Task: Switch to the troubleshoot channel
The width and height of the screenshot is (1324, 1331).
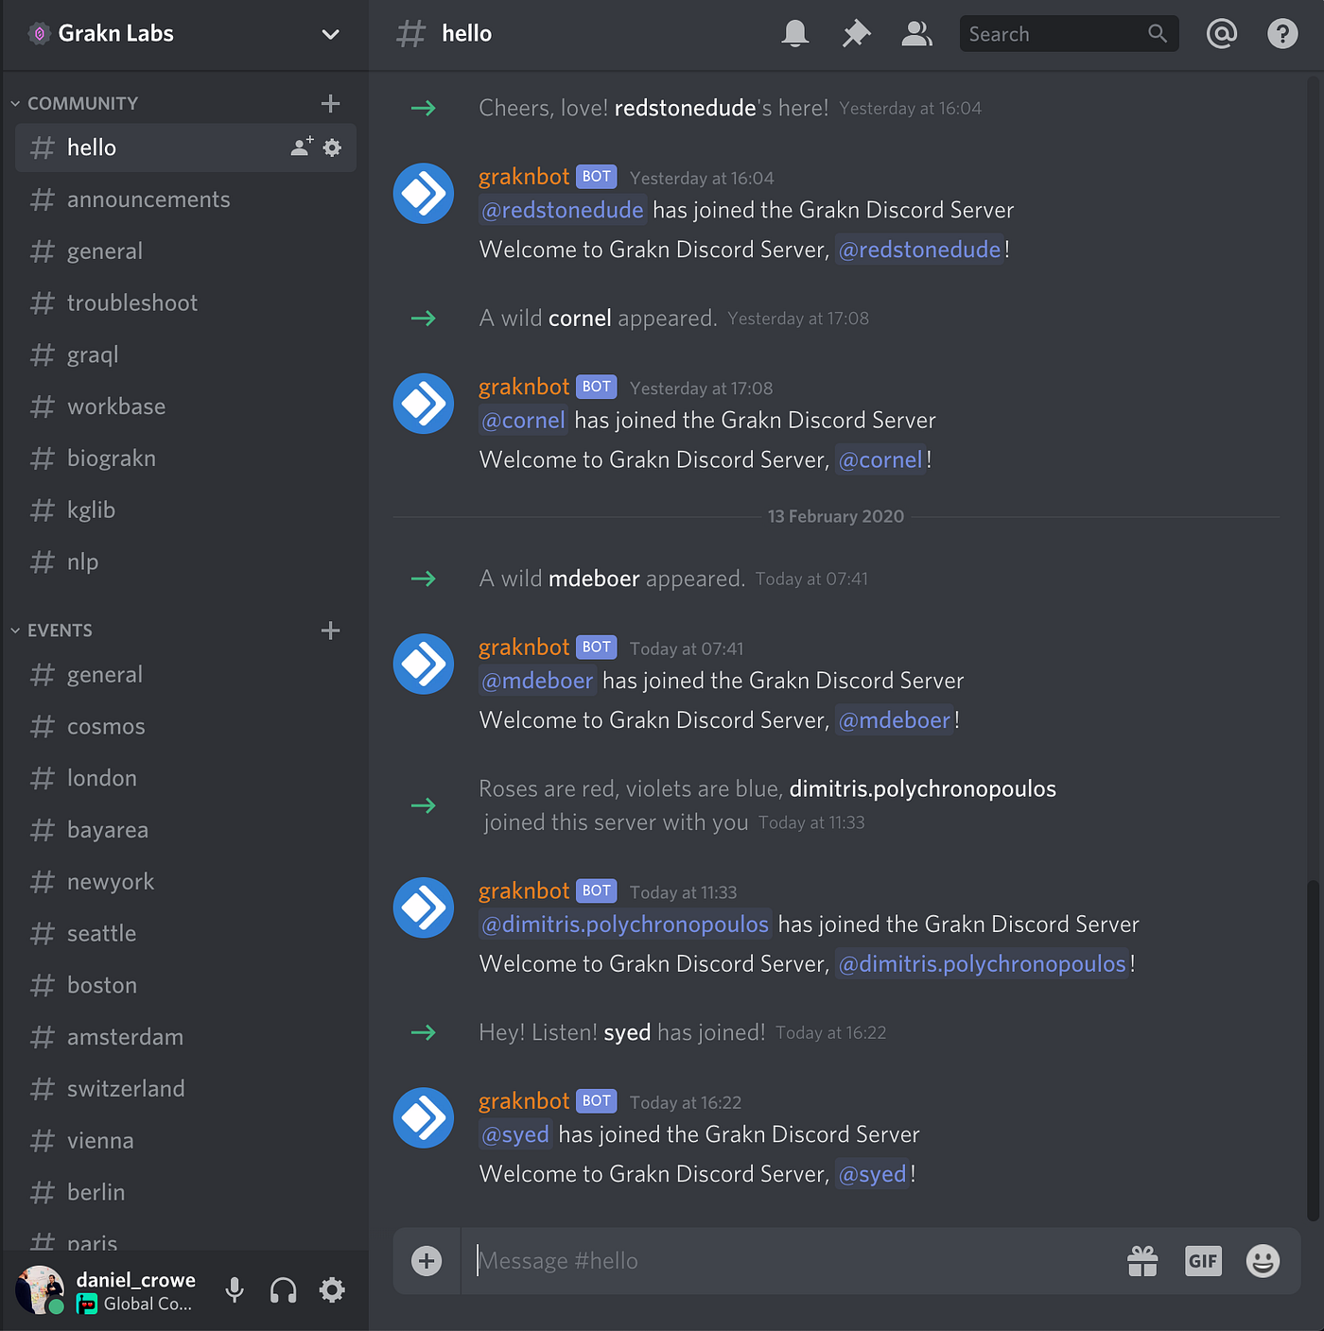Action: (x=185, y=303)
